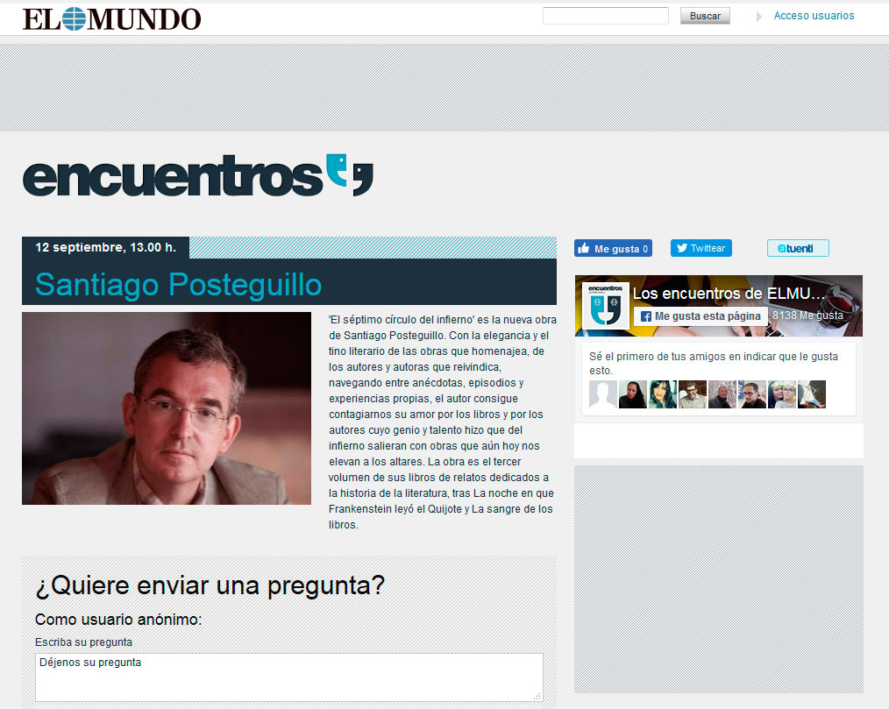Image resolution: width=889 pixels, height=709 pixels.
Task: Click the fifth friend avatar thumbnail
Action: point(722,394)
